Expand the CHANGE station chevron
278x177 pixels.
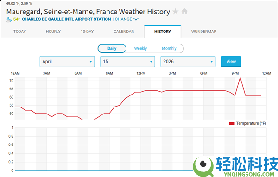point(136,19)
